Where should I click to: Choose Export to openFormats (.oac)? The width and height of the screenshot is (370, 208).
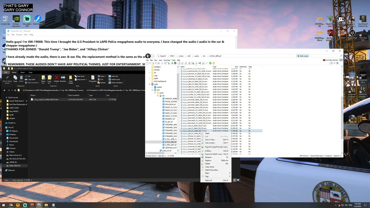click(216, 147)
